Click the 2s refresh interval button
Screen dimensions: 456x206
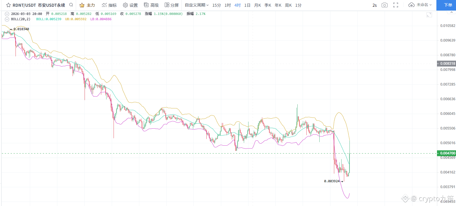pyautogui.click(x=375, y=5)
